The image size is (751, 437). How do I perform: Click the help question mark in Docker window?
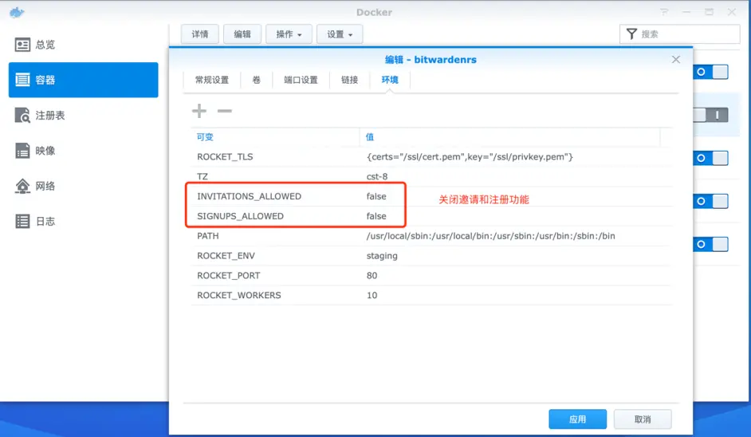tap(664, 12)
